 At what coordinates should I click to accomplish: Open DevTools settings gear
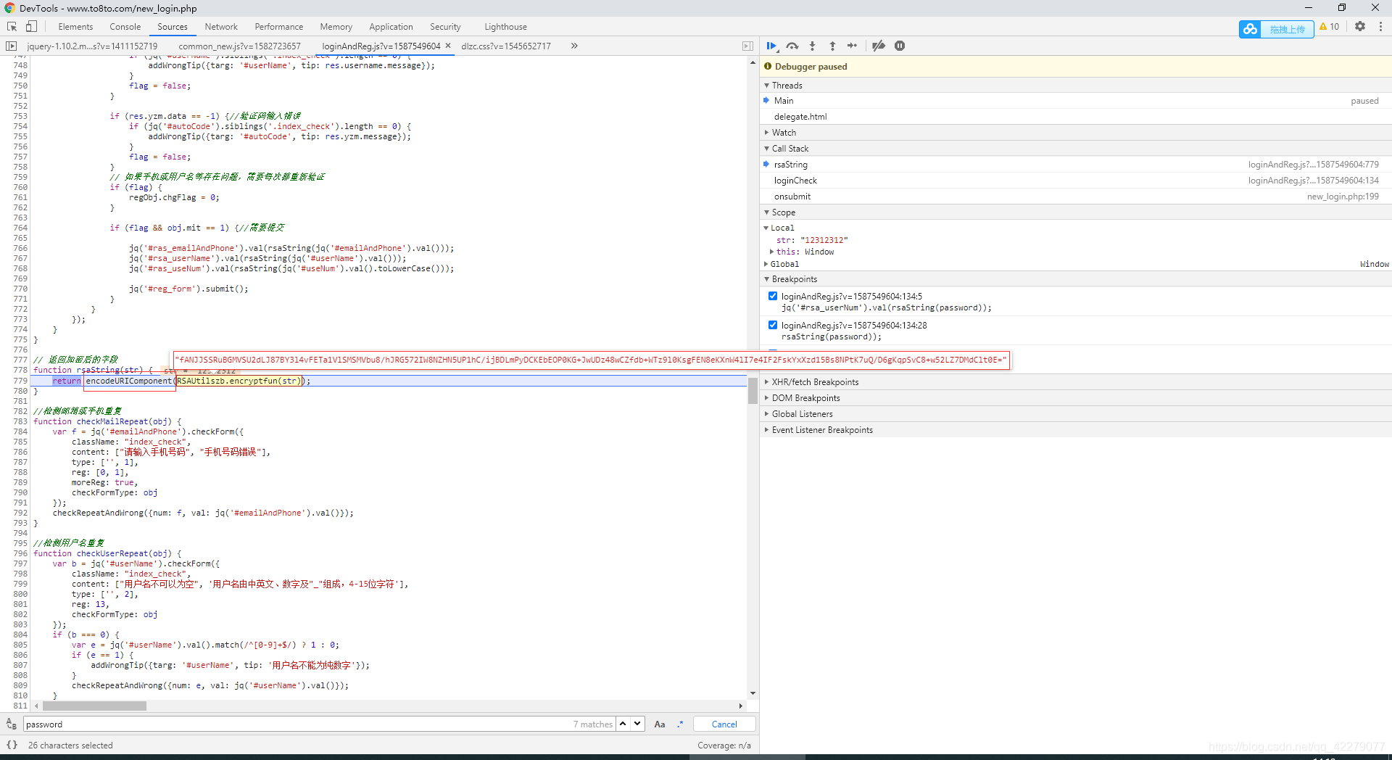[x=1360, y=26]
